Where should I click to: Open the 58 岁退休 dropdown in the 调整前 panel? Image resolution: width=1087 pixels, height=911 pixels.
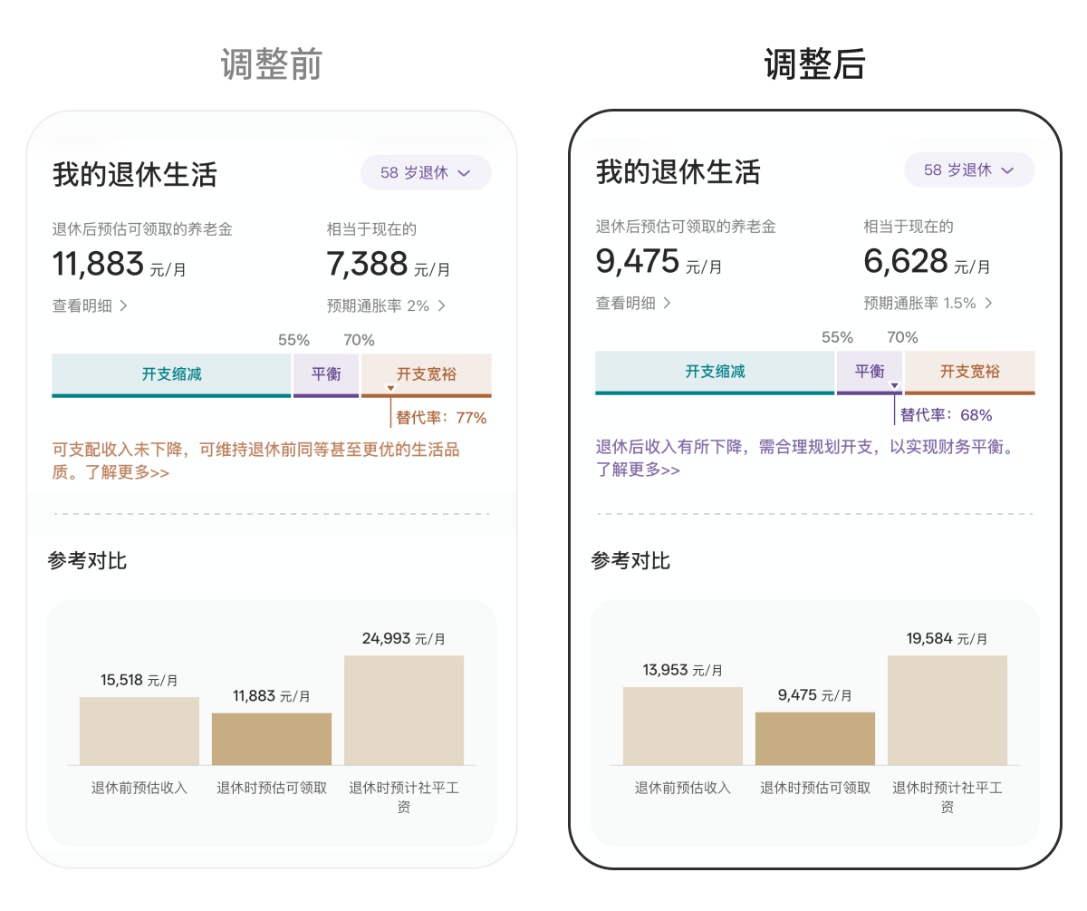pyautogui.click(x=425, y=172)
